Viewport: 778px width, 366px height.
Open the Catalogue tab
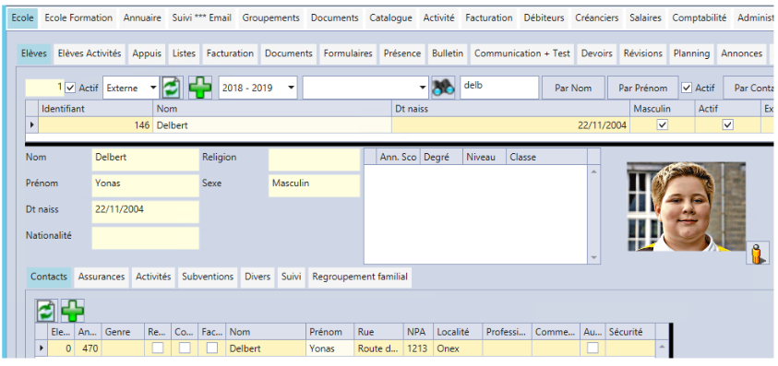point(391,18)
